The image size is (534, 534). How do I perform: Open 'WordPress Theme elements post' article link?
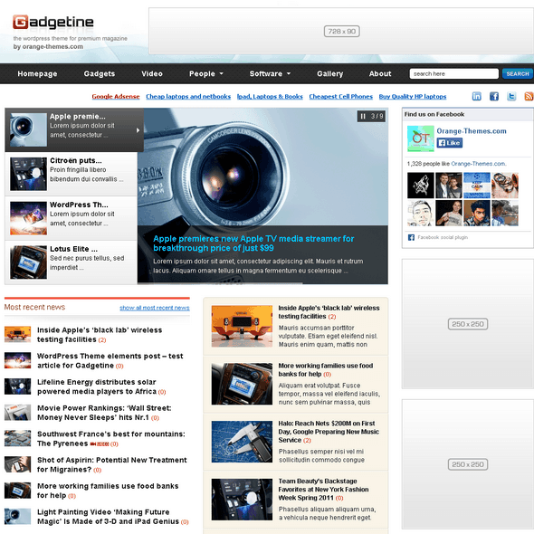[x=110, y=360]
